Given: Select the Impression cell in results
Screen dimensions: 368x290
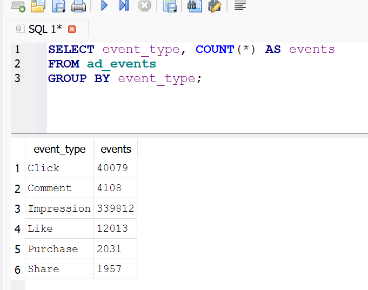Looking at the screenshot, I should [59, 208].
